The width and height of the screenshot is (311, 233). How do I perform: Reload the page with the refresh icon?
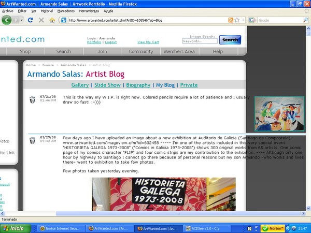(x=31, y=20)
